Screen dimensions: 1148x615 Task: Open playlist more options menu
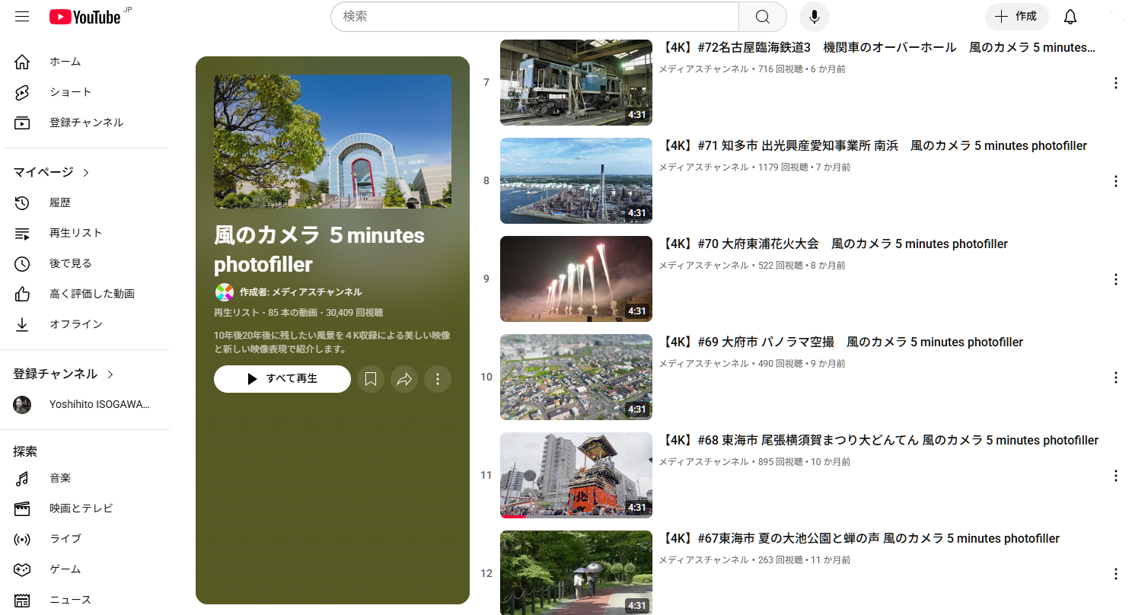point(438,379)
